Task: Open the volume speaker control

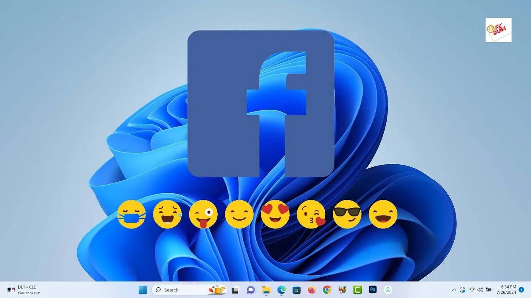Action: [x=480, y=290]
